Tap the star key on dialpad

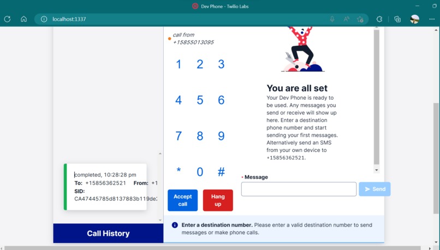point(179,170)
